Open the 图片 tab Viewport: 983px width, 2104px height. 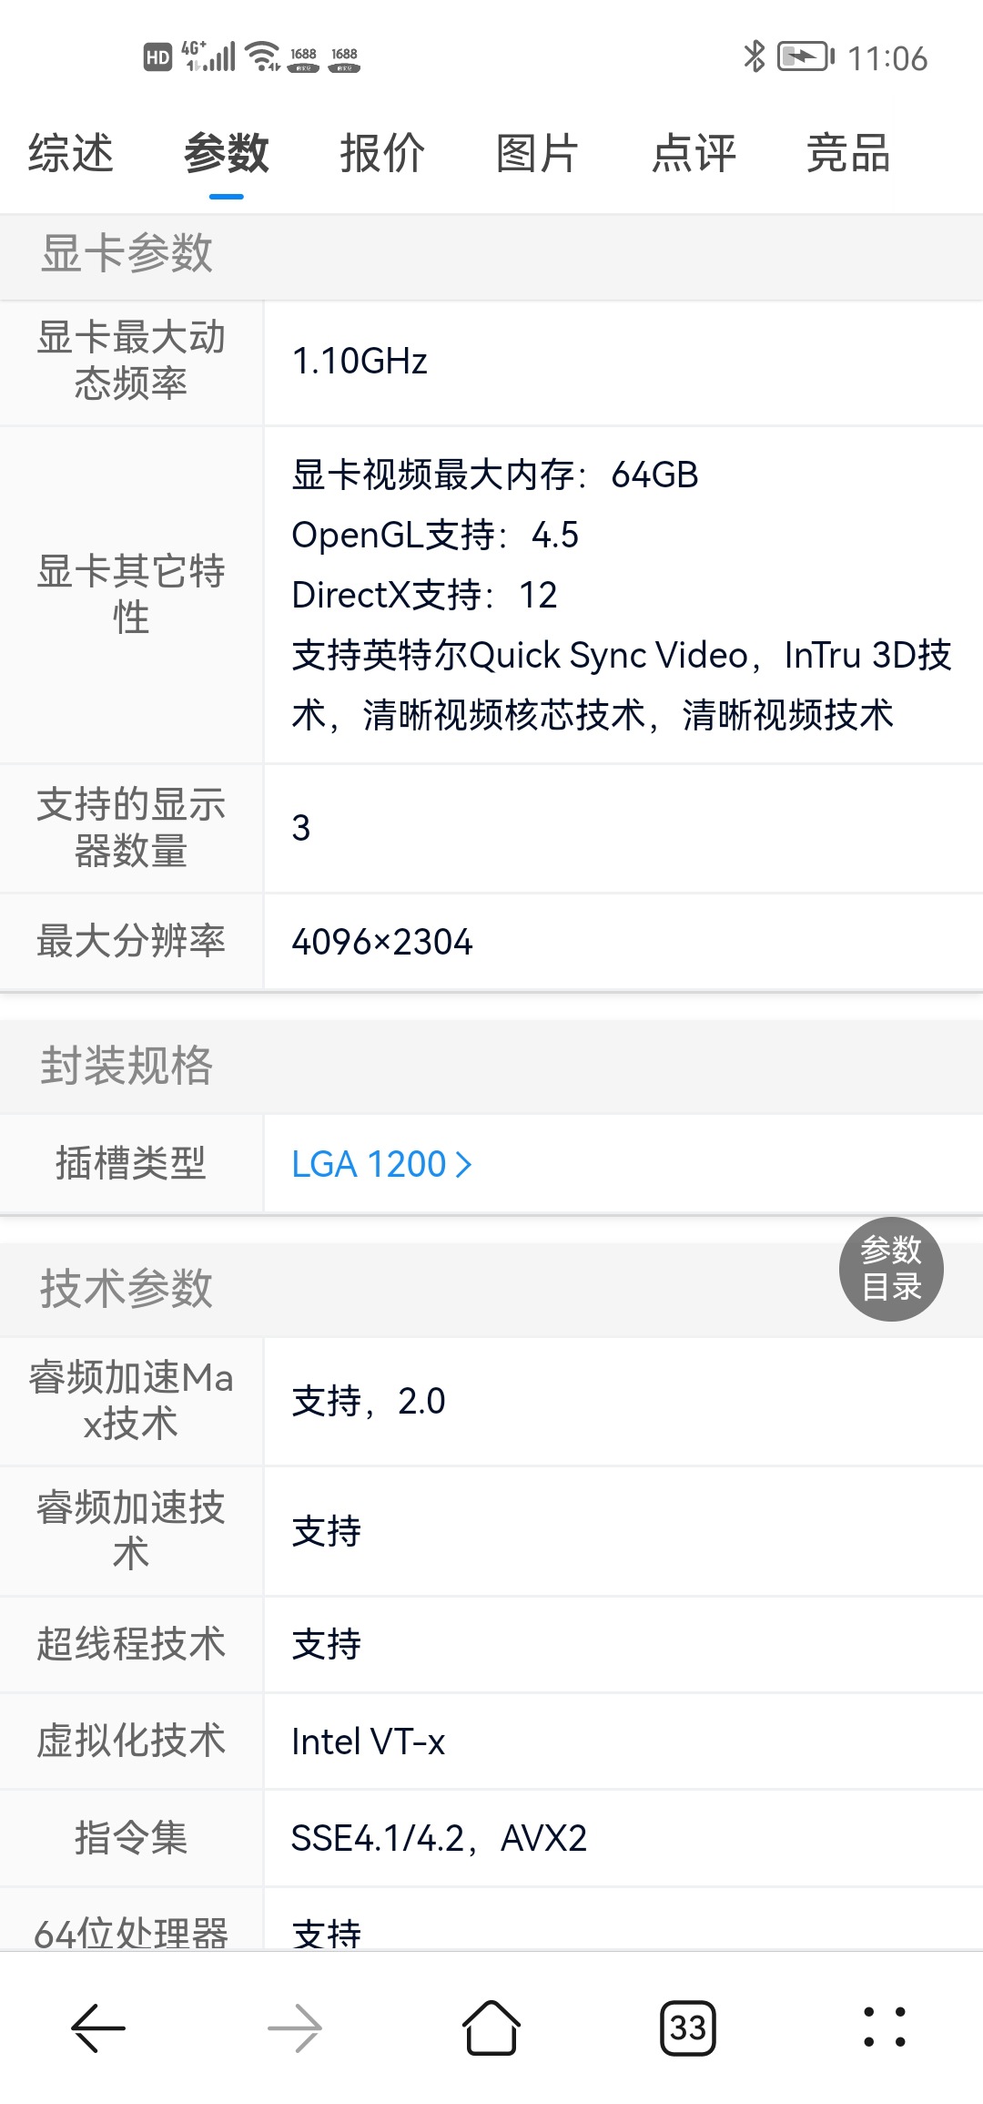538,153
